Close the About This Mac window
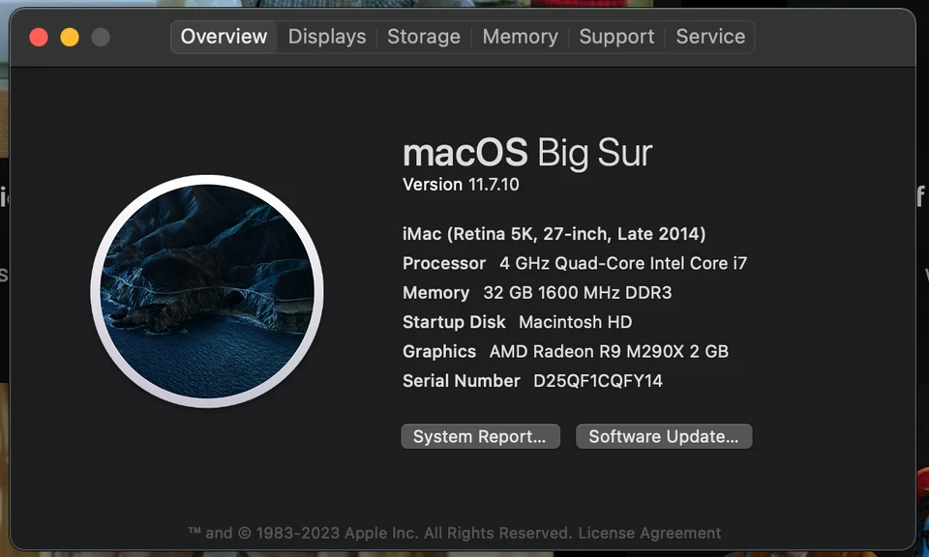Image resolution: width=929 pixels, height=557 pixels. coord(39,38)
